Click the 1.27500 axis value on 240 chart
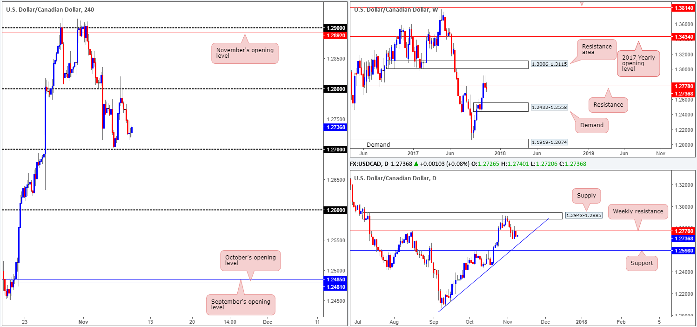Viewport: 697px width, 327px height. click(x=335, y=119)
